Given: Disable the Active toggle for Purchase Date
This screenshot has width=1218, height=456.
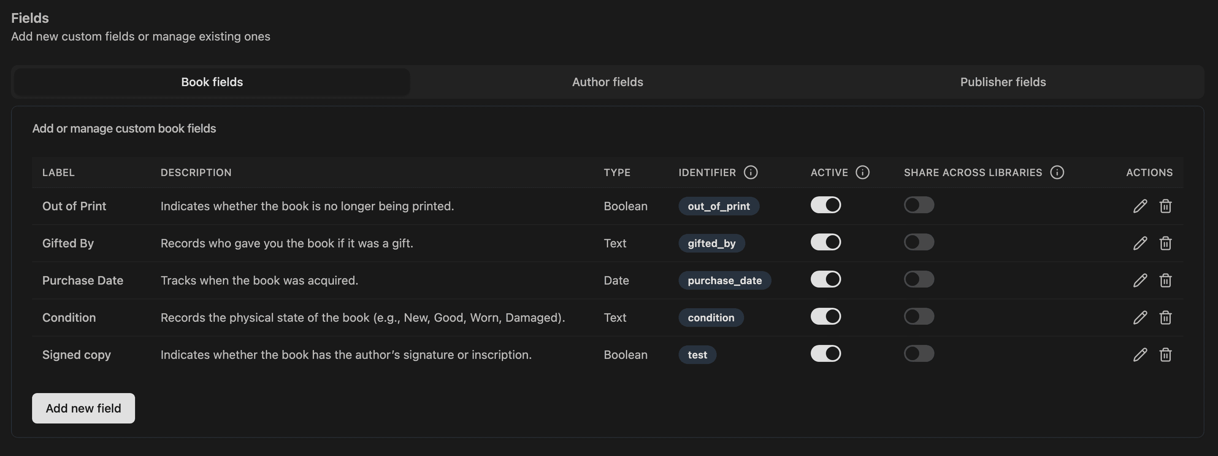Looking at the screenshot, I should point(825,279).
